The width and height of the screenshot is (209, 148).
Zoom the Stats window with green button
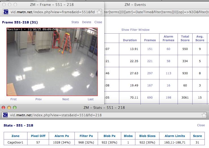pos(15,108)
